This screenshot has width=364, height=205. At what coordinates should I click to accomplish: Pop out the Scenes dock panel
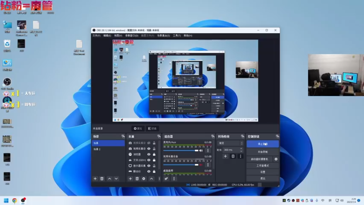pyautogui.click(x=123, y=136)
